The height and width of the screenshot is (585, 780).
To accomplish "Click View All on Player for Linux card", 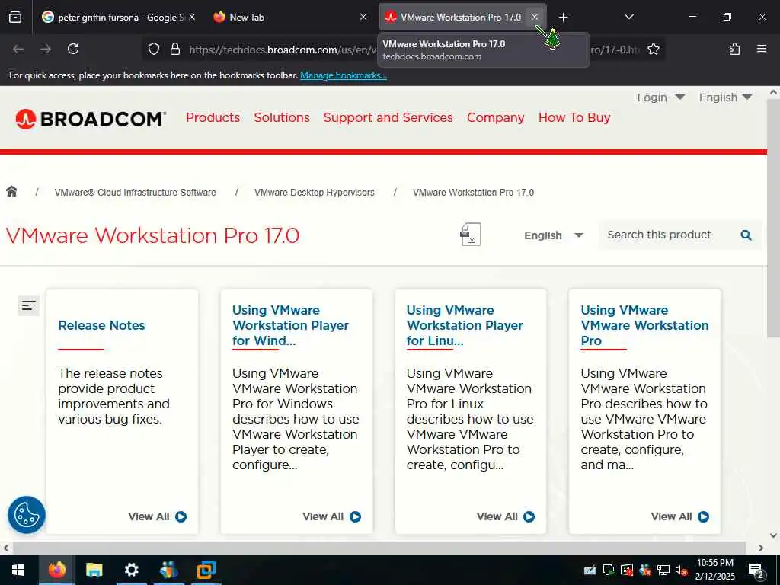I will [506, 517].
